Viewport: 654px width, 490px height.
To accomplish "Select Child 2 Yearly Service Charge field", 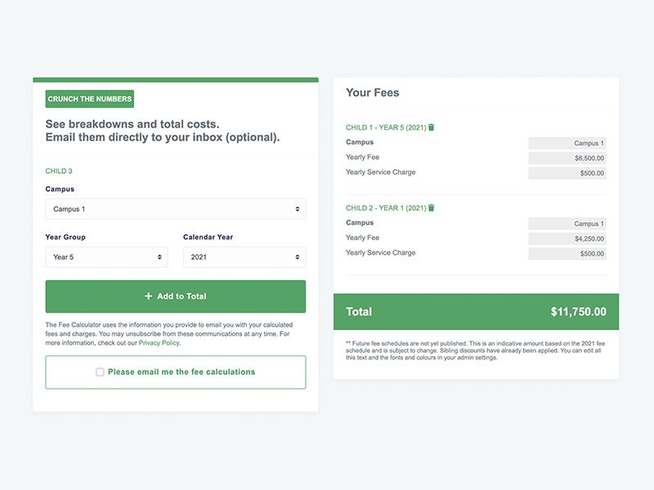I will tap(567, 253).
